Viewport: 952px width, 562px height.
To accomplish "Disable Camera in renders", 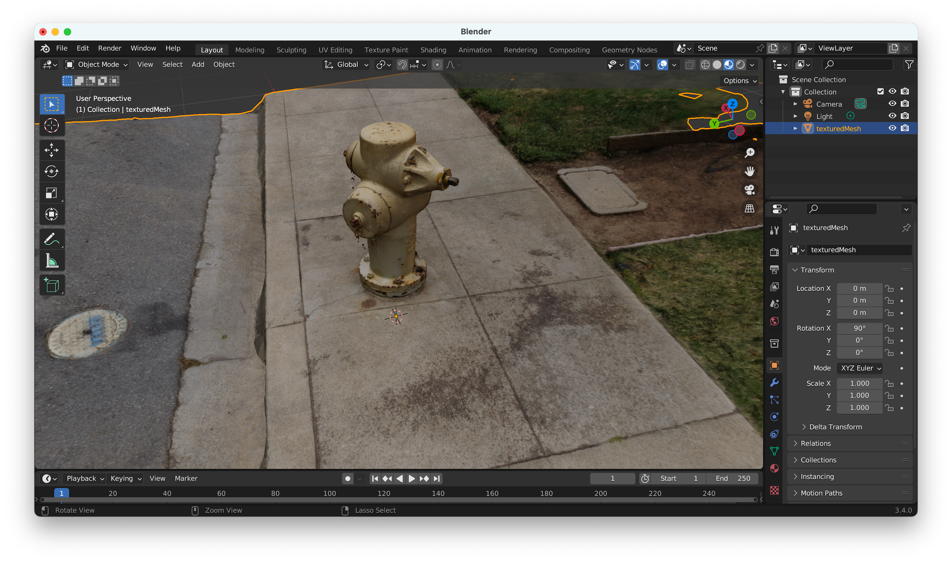I will [x=905, y=103].
